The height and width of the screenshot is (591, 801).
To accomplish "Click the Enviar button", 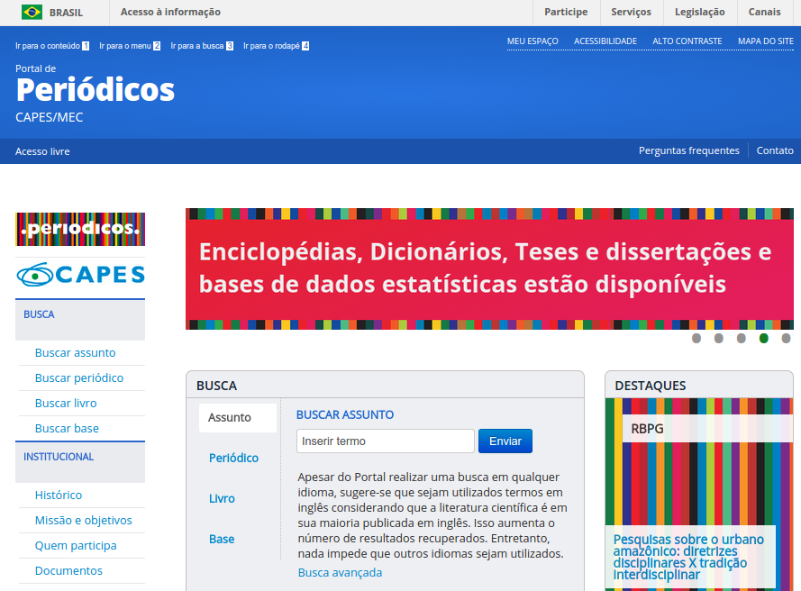I will coord(505,441).
